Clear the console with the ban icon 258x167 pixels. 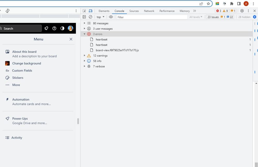pos(90,17)
